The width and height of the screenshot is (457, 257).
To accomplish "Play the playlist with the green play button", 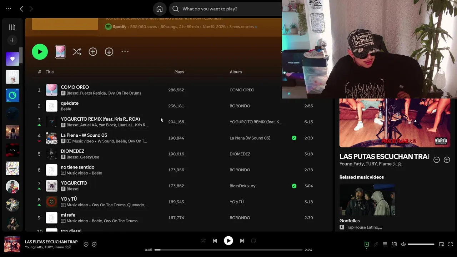I will [x=40, y=52].
